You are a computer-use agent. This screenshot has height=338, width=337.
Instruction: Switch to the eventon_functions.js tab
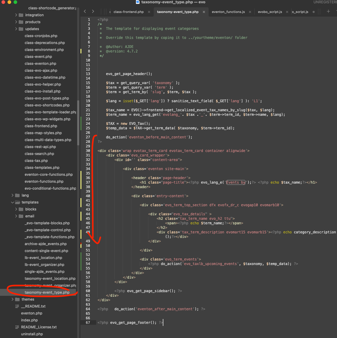click(228, 12)
